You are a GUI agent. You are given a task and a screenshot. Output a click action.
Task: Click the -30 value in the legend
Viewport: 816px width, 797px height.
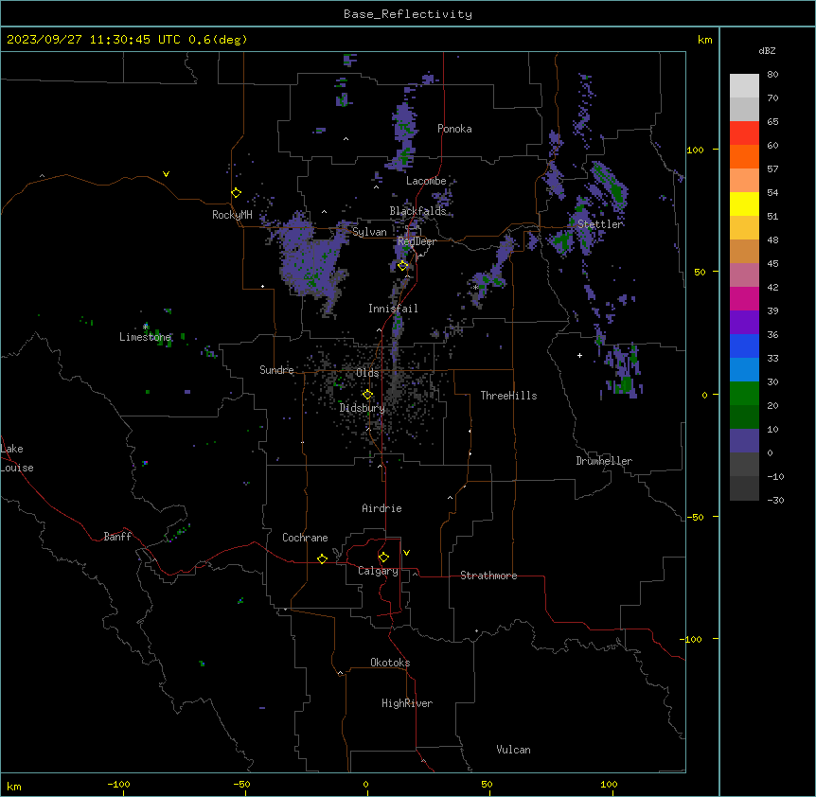775,501
